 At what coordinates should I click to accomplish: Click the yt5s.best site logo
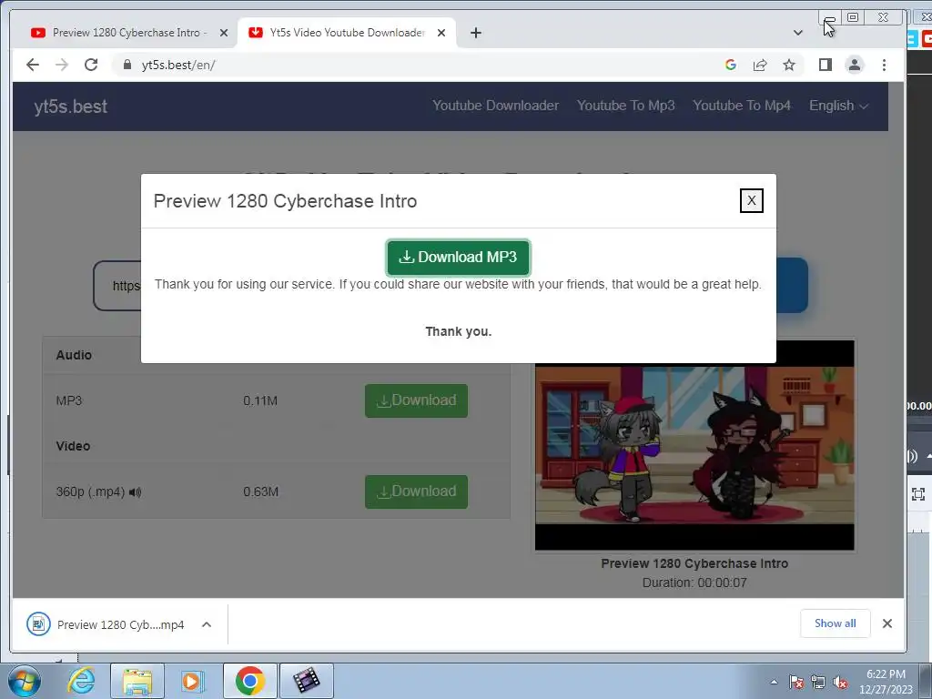[70, 106]
